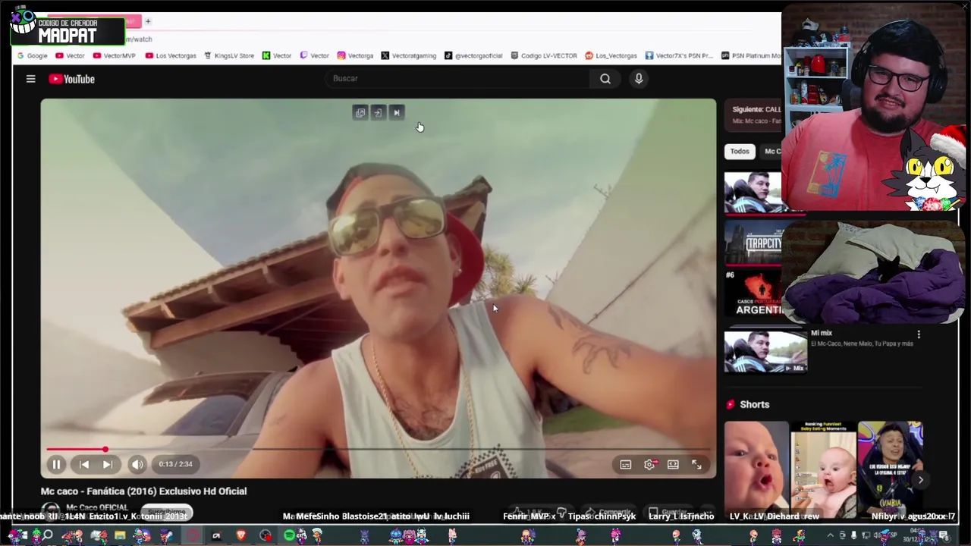Mute the video with speaker icon
Image resolution: width=971 pixels, height=546 pixels.
137,464
